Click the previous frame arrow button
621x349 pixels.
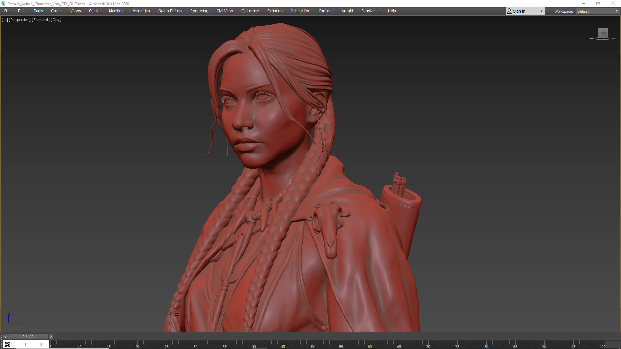[5, 337]
